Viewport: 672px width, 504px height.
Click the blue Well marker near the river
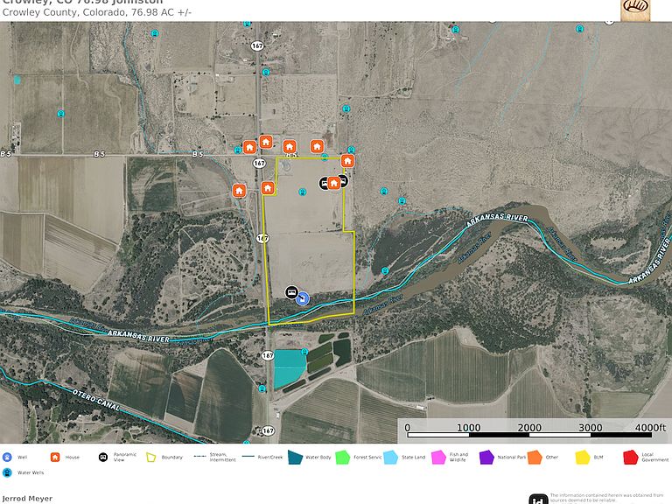tap(303, 298)
